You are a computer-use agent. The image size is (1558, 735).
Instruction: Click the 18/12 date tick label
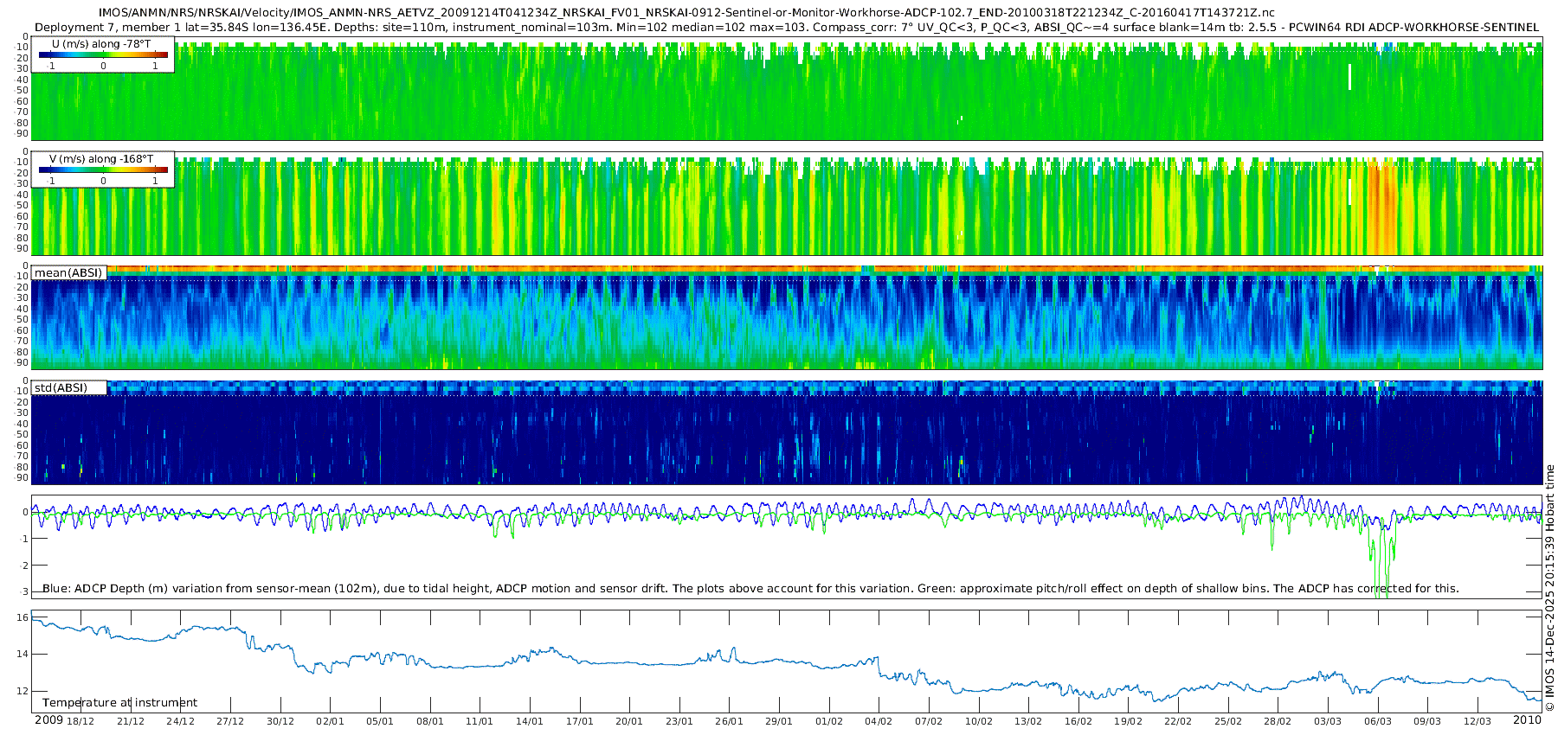[x=80, y=721]
